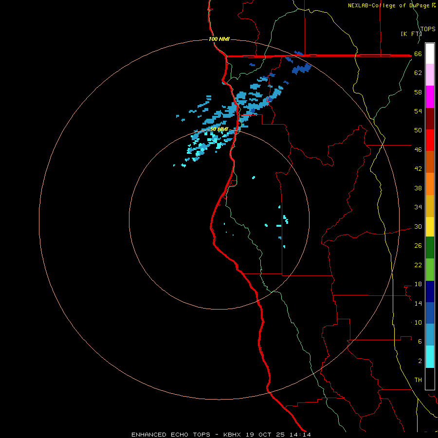Click the gold legend swatch
The height and width of the screenshot is (438, 438).
coord(430,206)
